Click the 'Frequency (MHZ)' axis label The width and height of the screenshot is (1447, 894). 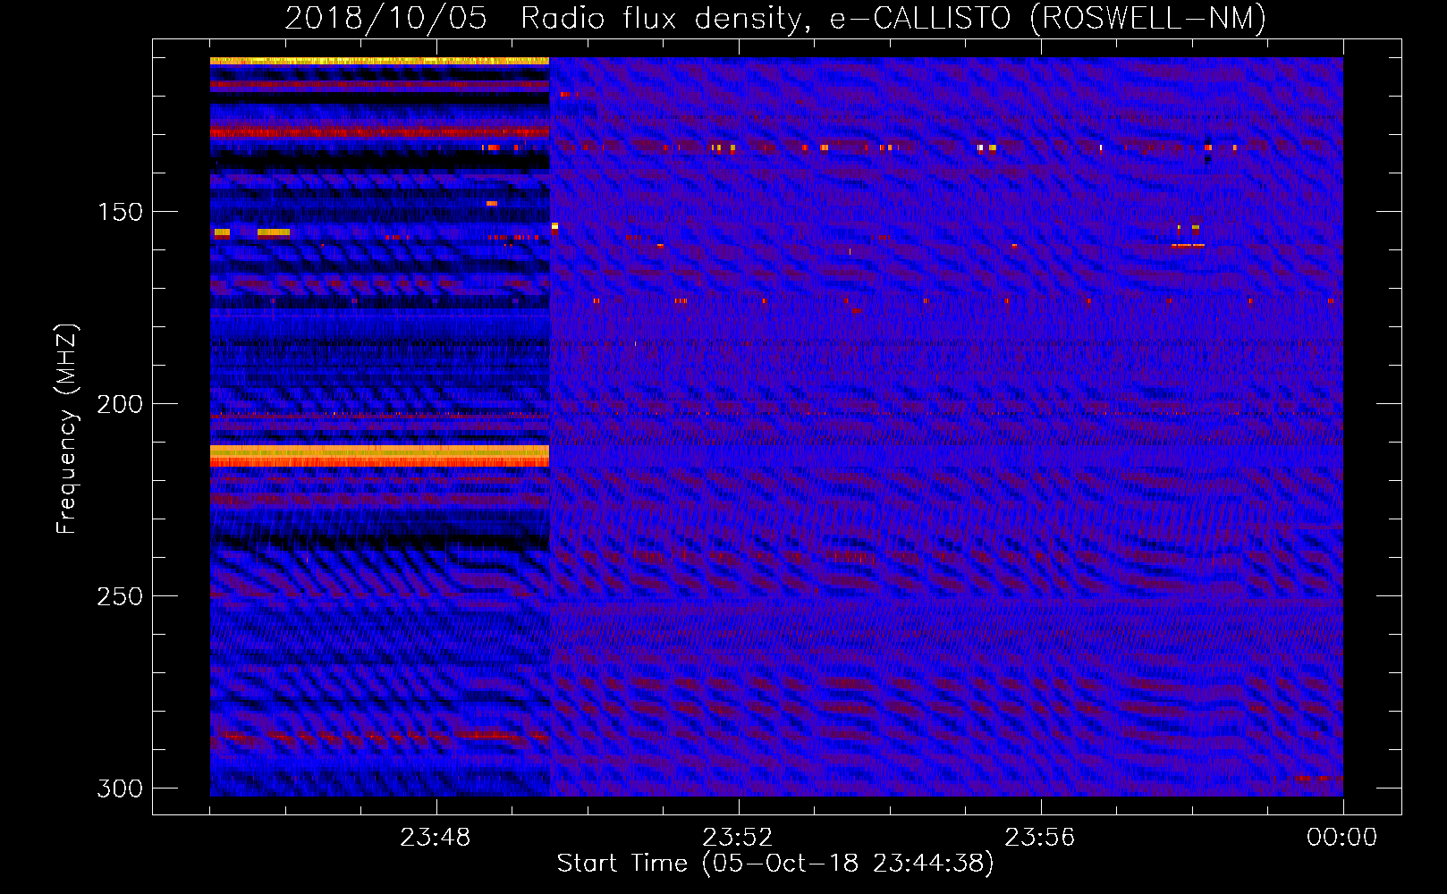[x=67, y=428]
